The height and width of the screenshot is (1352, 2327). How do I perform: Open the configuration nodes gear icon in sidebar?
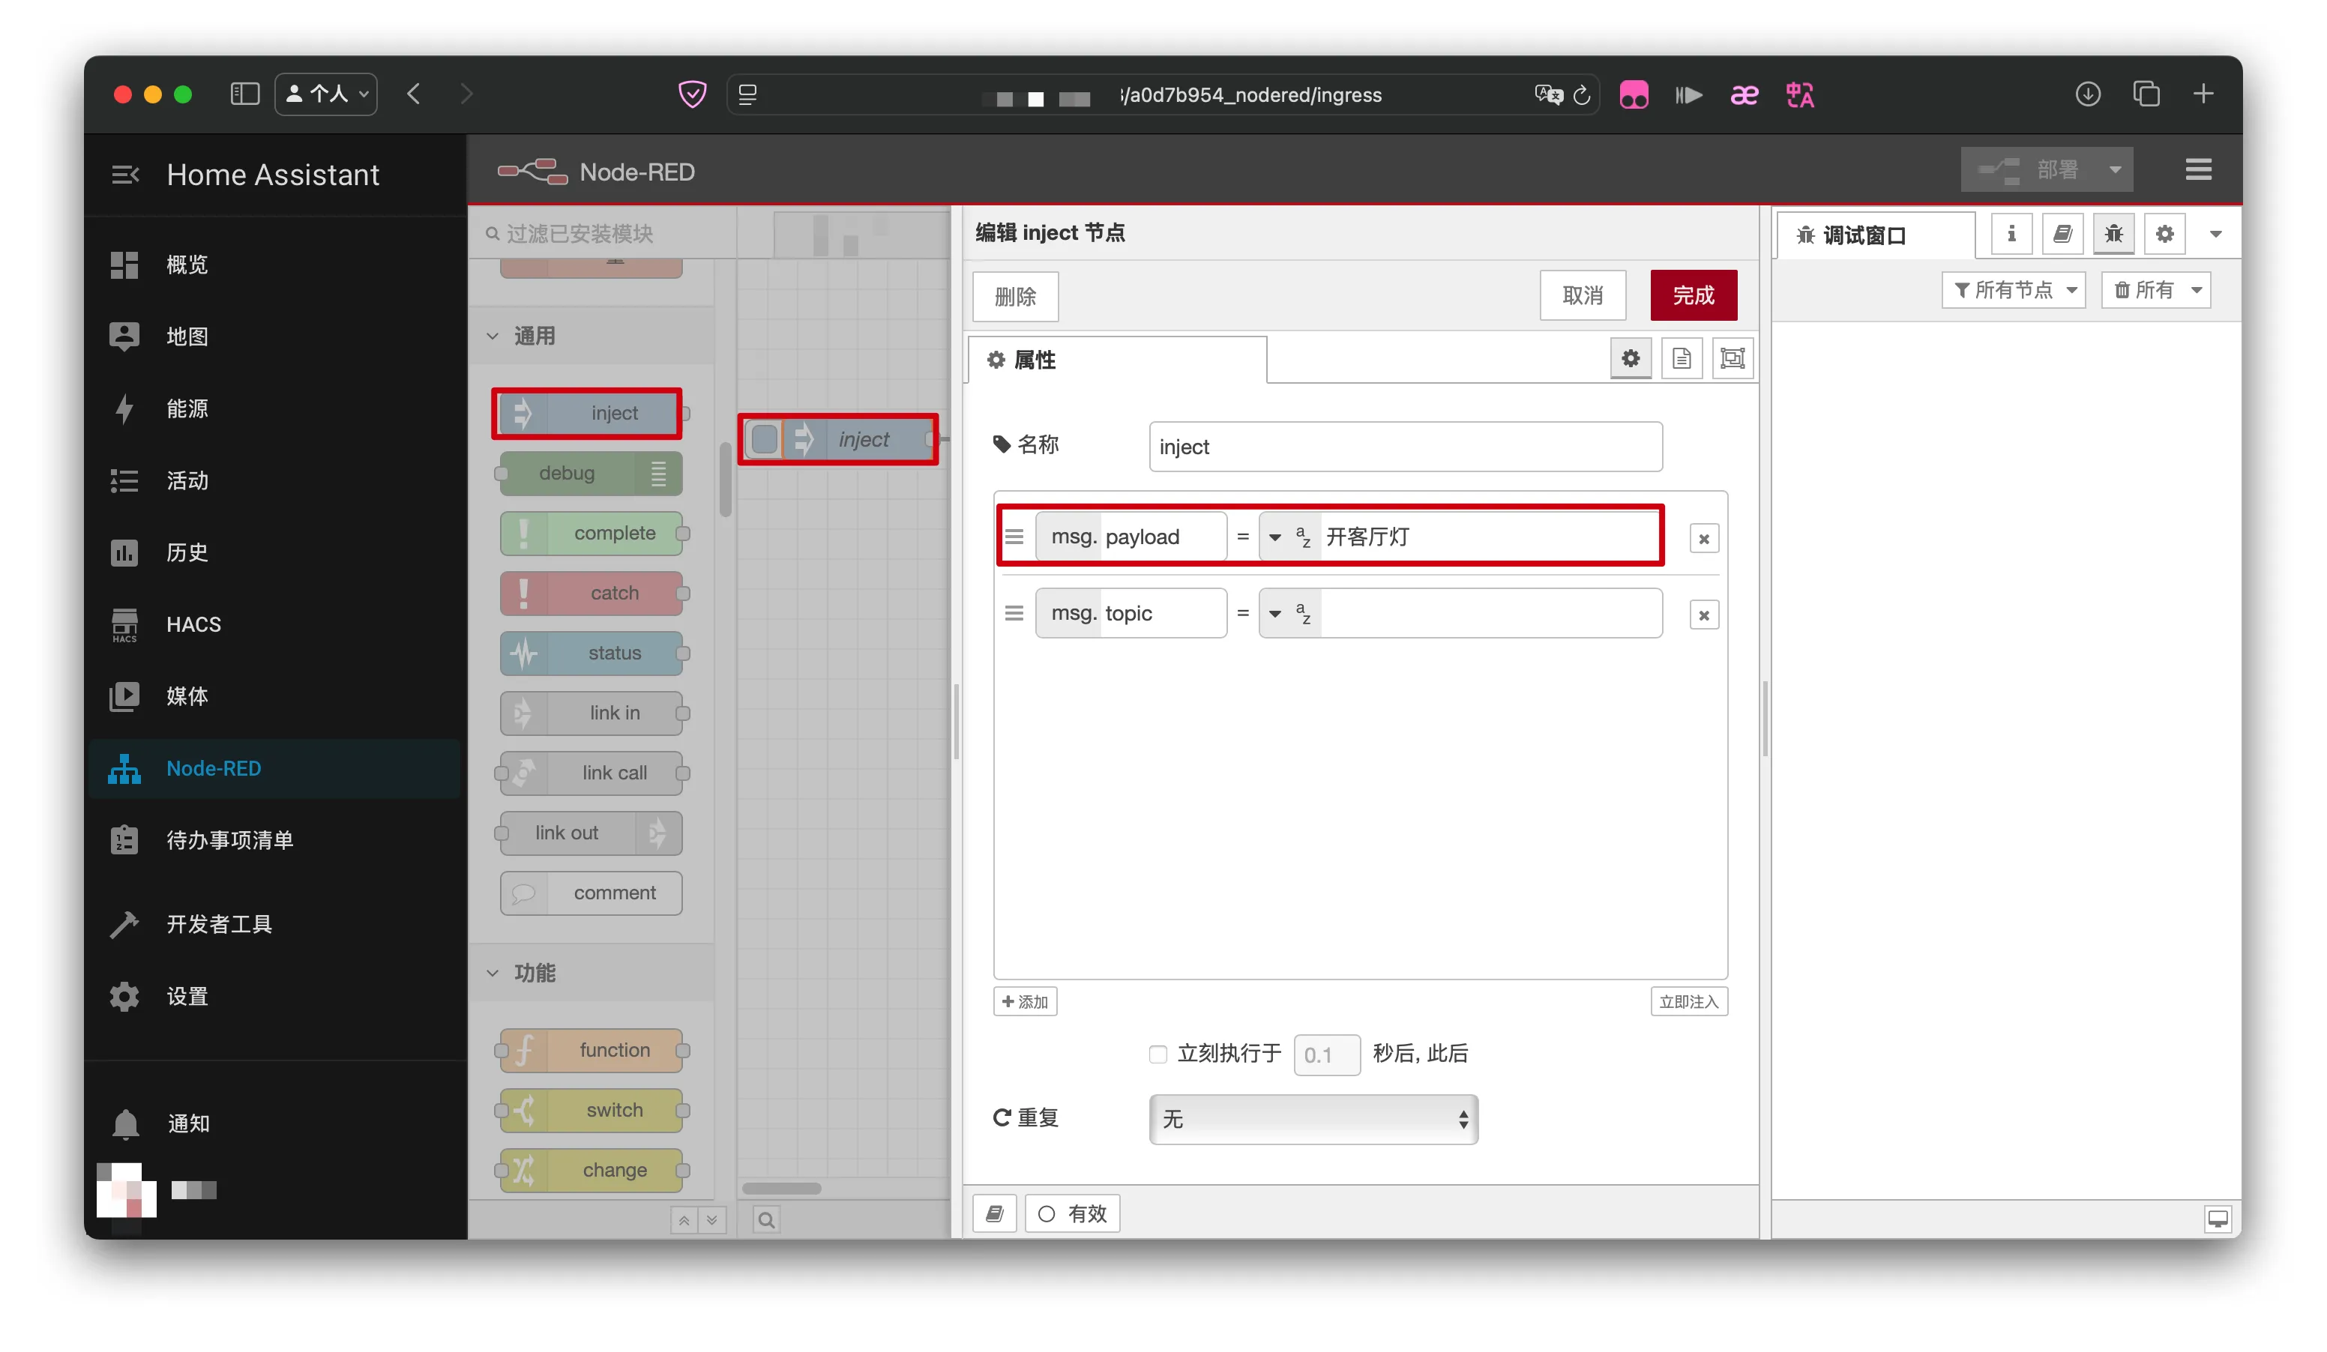2164,235
